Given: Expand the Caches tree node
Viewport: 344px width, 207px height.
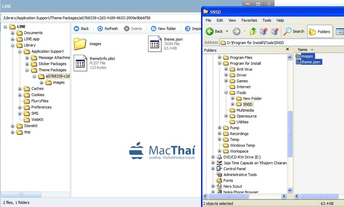Looking at the screenshot, I should point(20,89).
